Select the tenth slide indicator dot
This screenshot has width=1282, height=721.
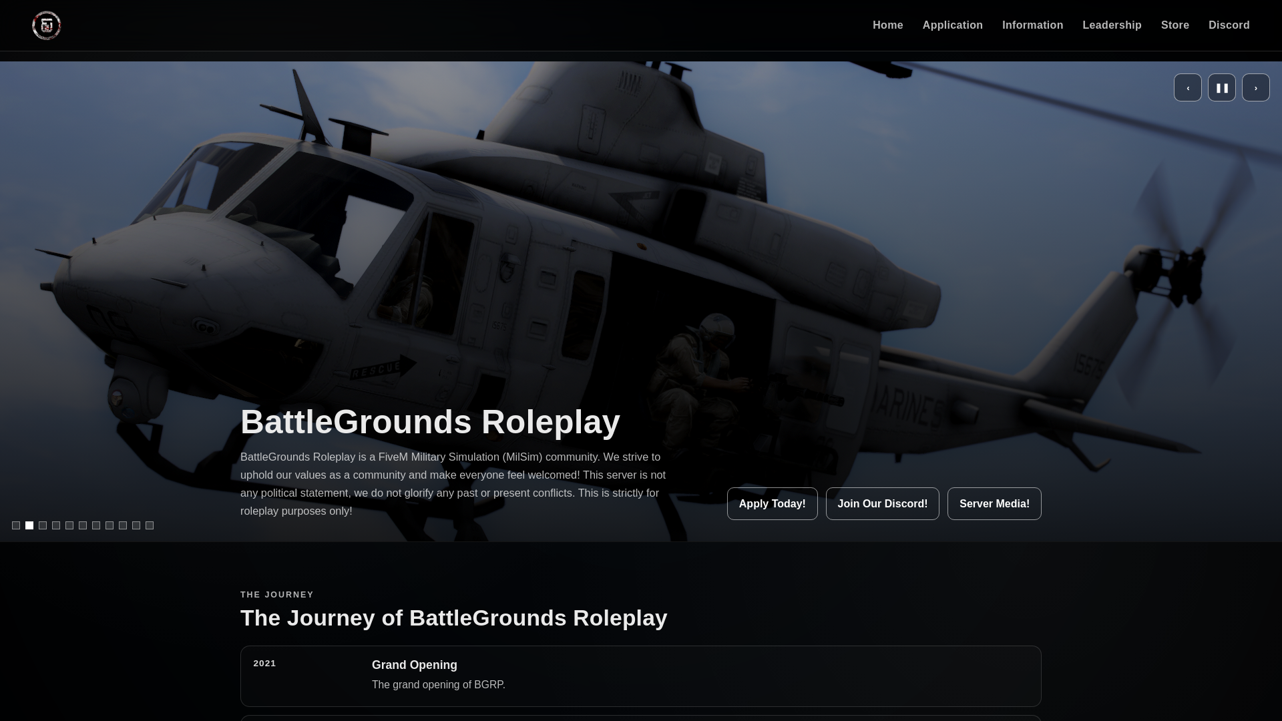(136, 525)
